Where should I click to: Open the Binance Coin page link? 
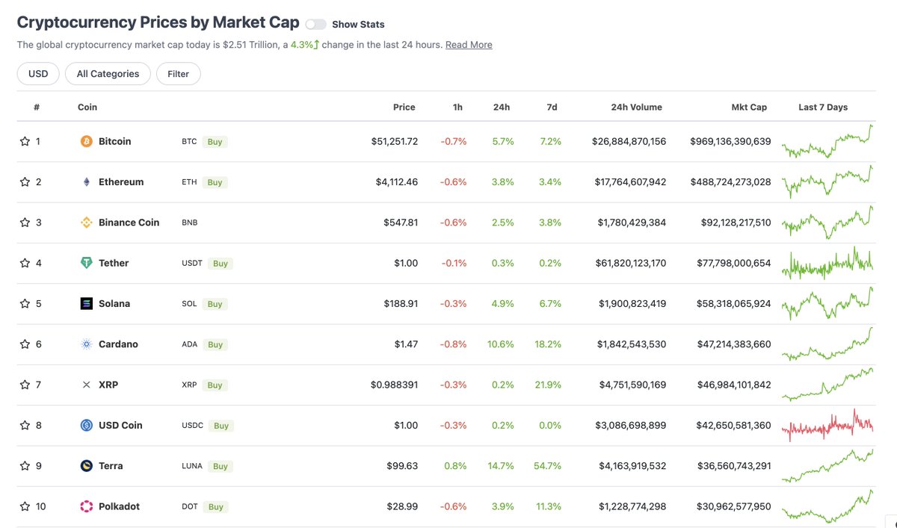129,223
